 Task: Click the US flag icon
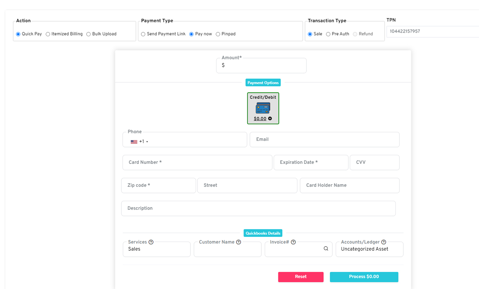point(134,142)
